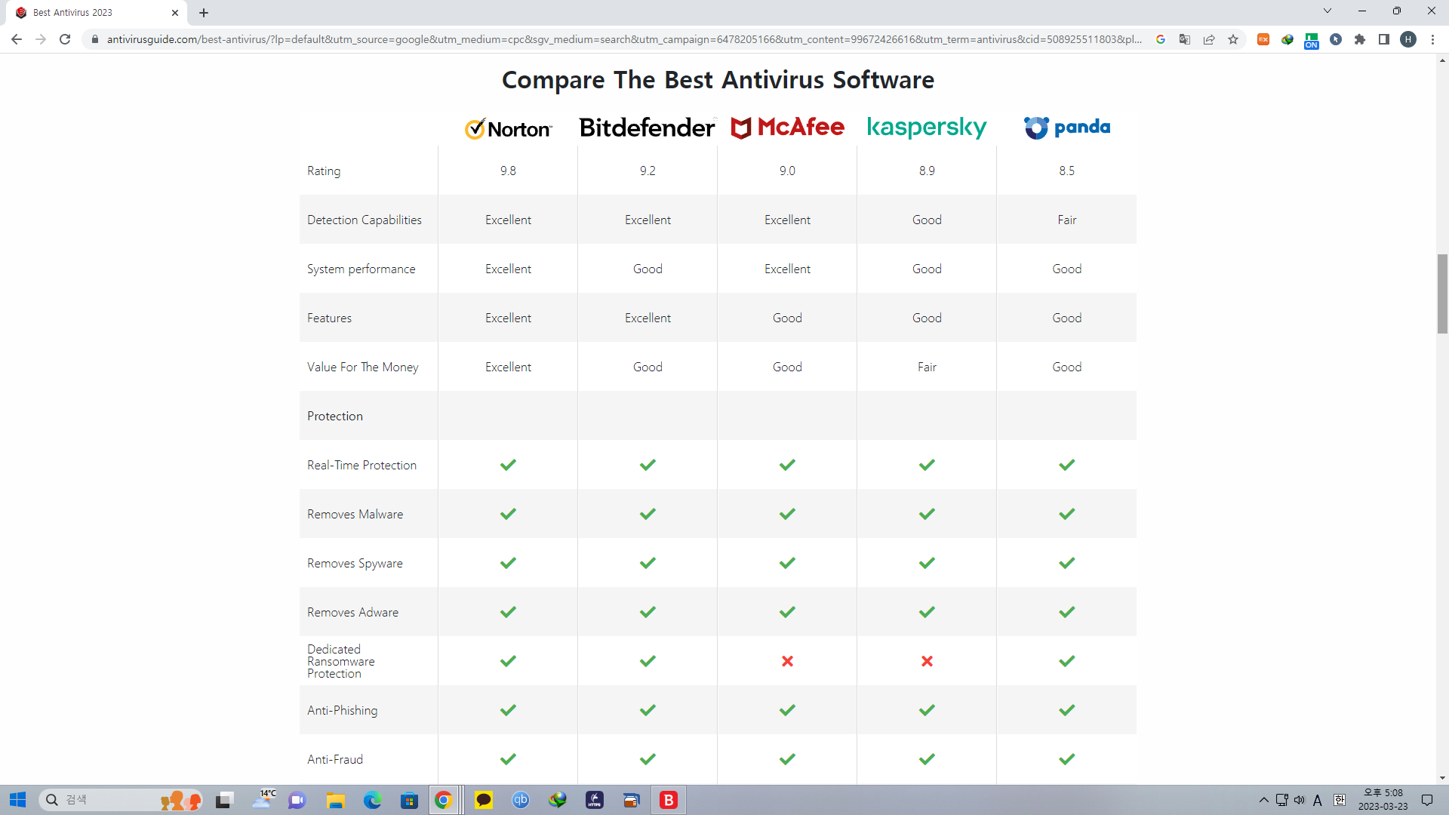Click the System performance row label
Viewport: 1449px width, 815px height.
[361, 269]
